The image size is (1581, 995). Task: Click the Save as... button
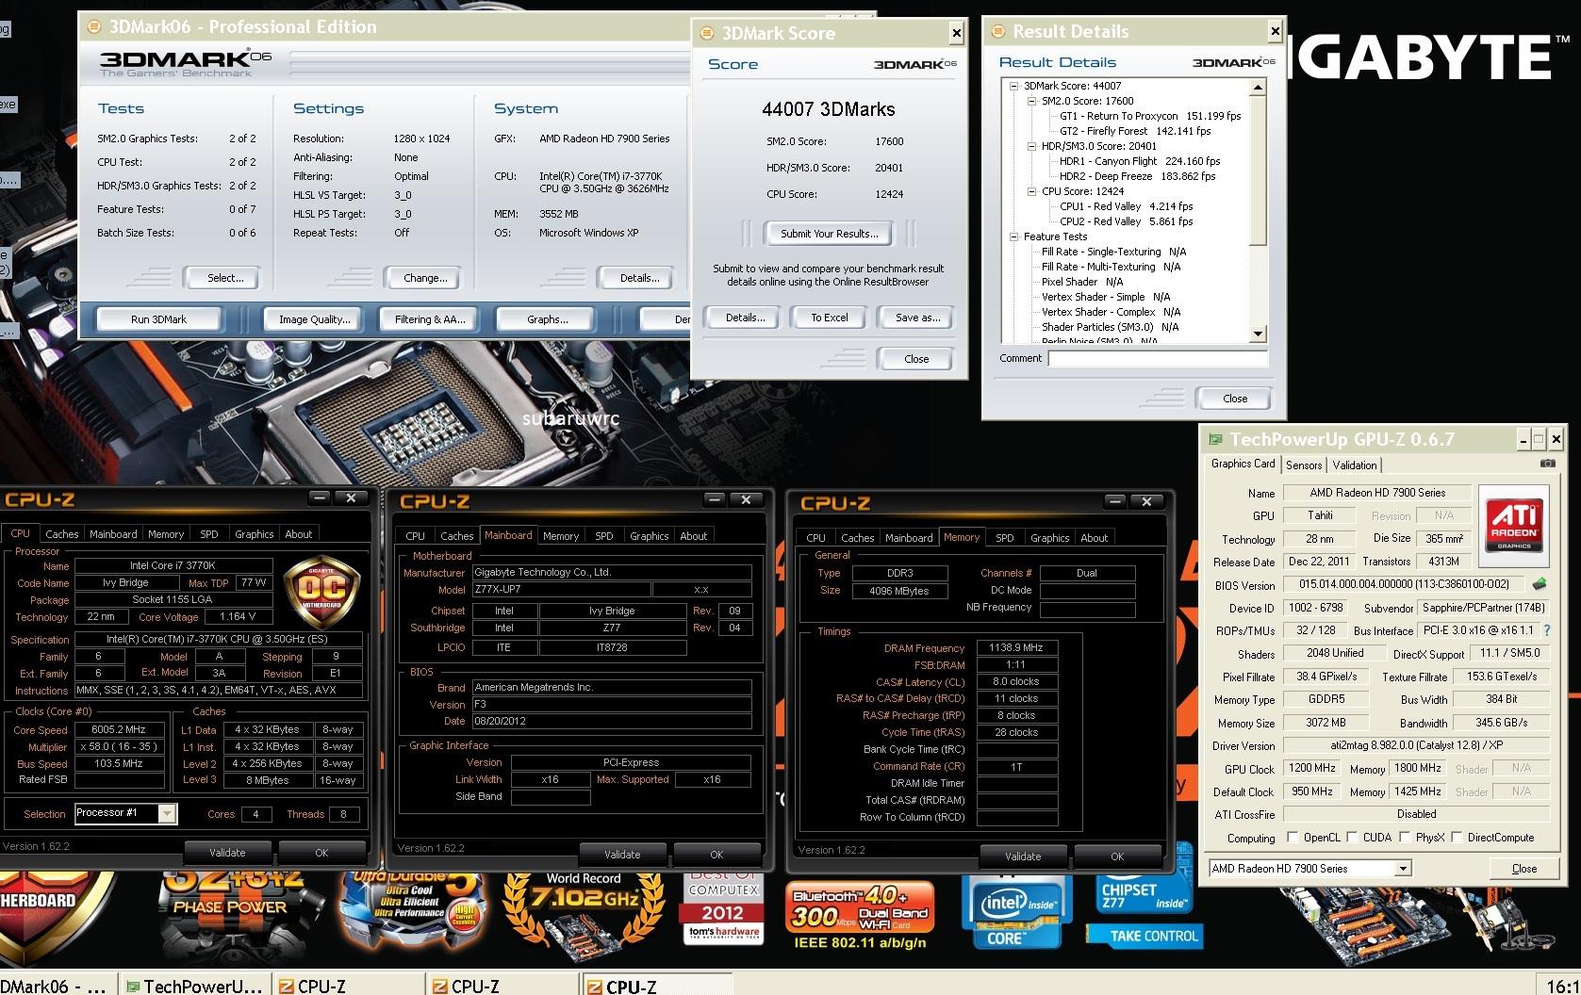(917, 318)
